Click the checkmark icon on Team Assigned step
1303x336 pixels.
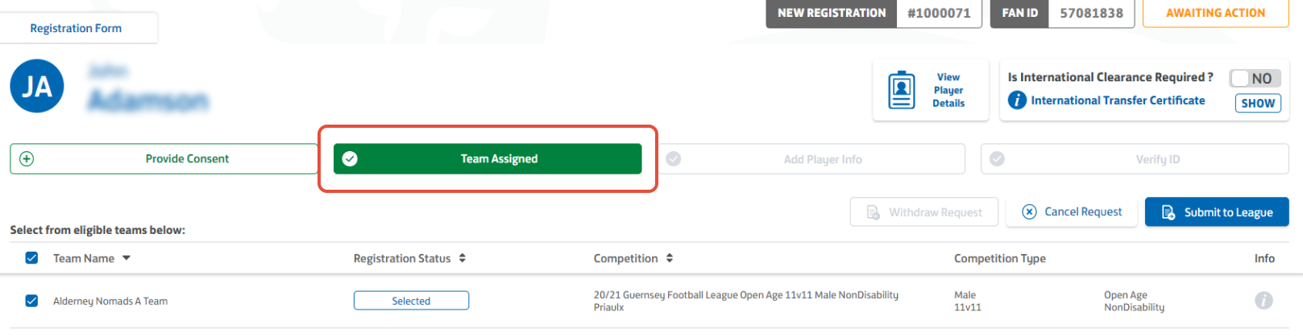(350, 159)
